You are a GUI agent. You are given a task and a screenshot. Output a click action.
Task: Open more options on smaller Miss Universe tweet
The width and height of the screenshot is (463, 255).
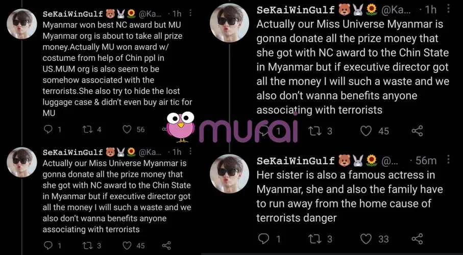coord(190,151)
